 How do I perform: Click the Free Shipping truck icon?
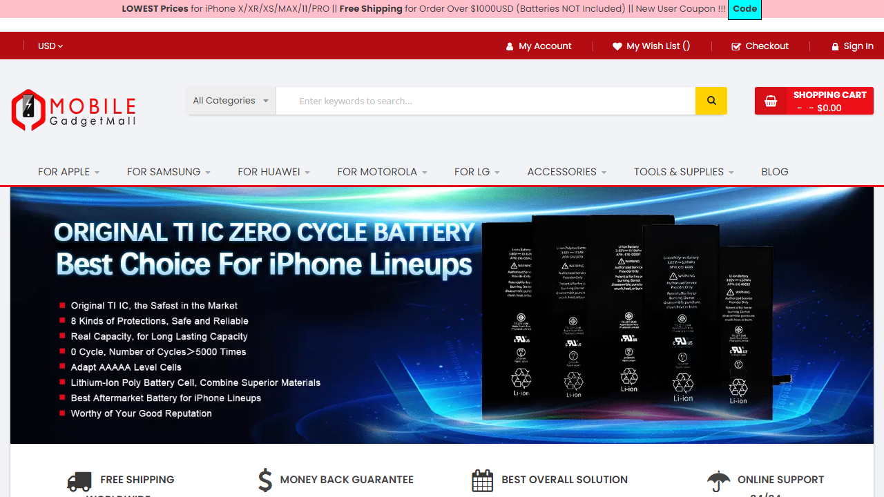(79, 481)
